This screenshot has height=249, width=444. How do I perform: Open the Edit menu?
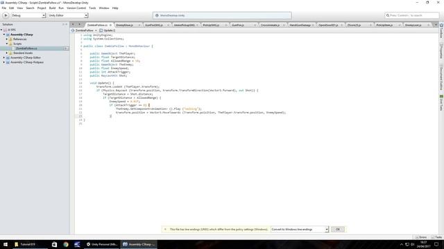12,8
